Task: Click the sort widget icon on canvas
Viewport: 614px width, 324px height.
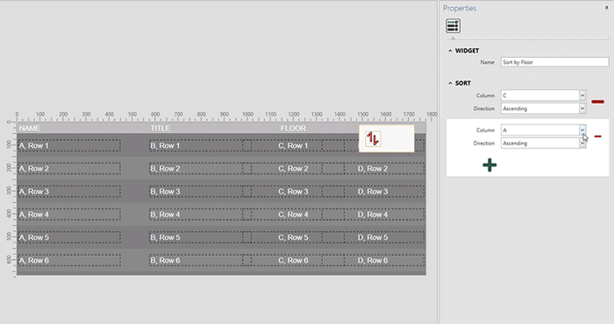Action: tap(373, 138)
